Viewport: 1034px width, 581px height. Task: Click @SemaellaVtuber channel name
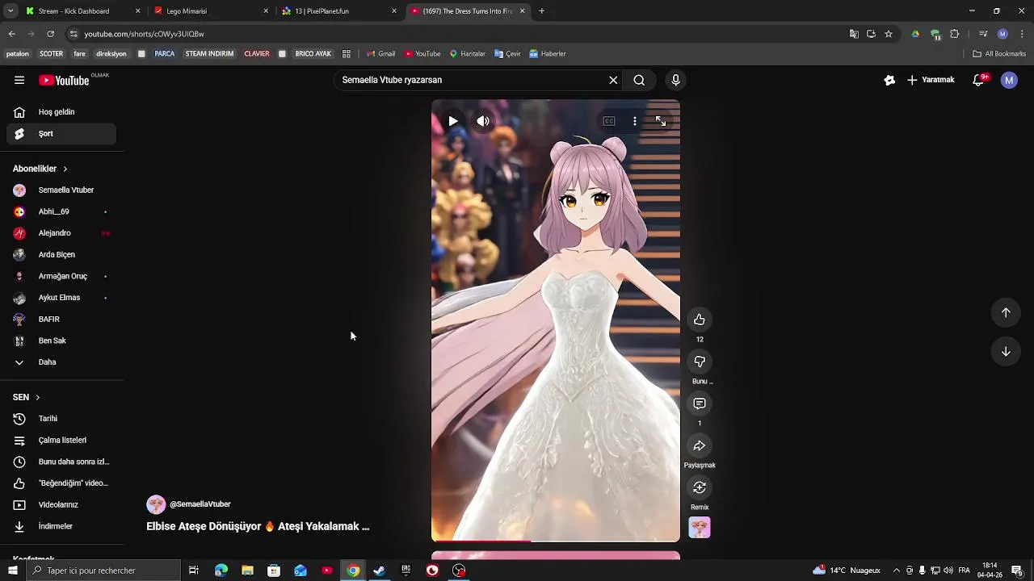pos(200,504)
